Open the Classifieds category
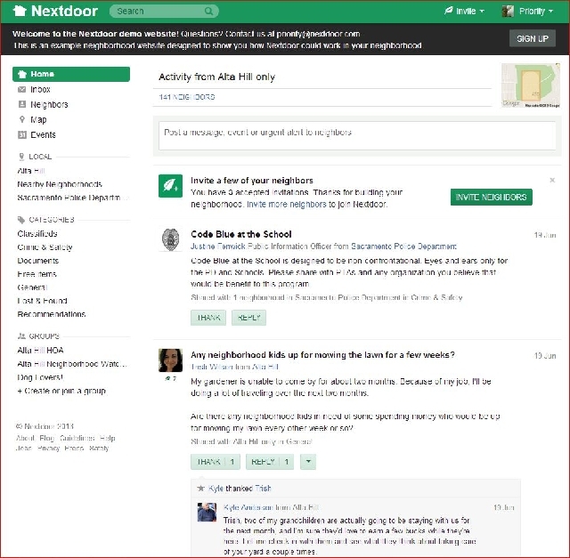 click(37, 233)
